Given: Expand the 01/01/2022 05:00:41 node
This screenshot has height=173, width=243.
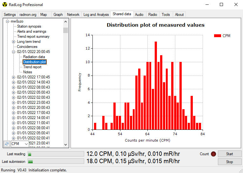Looking at the screenshot, I should tap(14, 133).
